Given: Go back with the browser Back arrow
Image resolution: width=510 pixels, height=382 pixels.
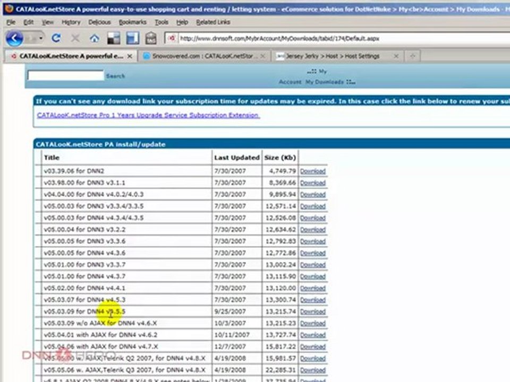Looking at the screenshot, I should [14, 38].
